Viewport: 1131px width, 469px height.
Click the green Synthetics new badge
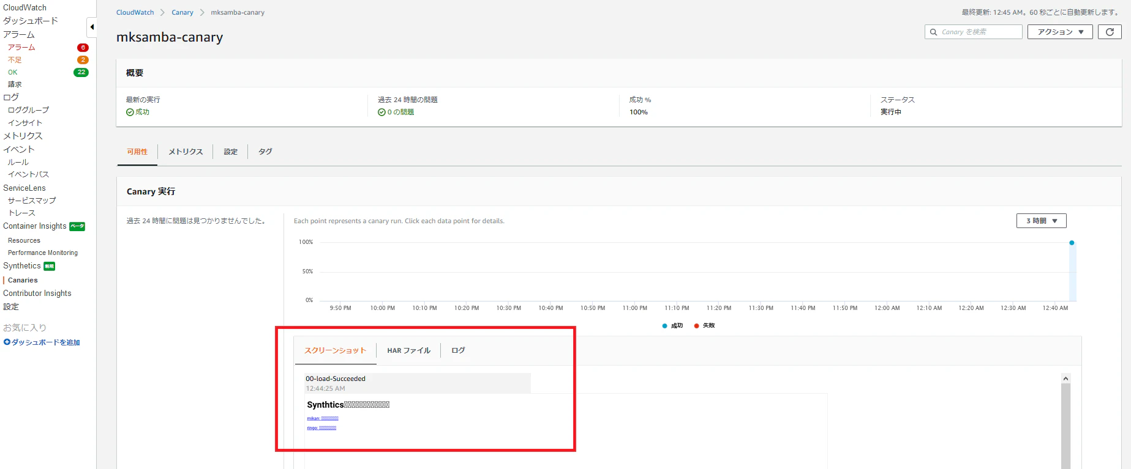pyautogui.click(x=50, y=266)
